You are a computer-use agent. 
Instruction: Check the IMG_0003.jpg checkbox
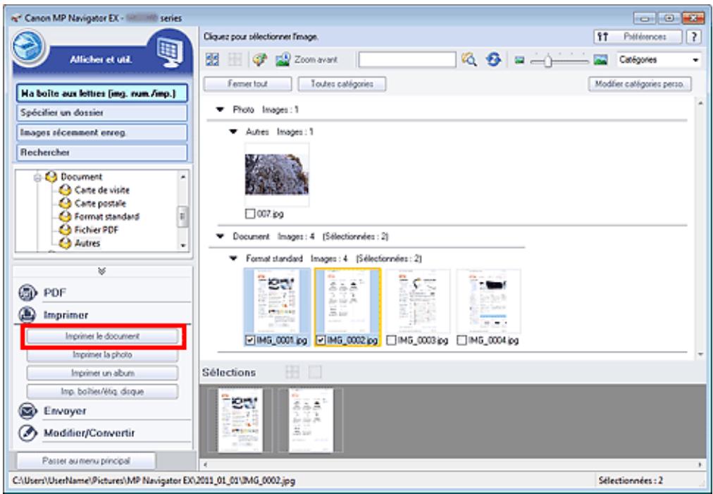point(391,340)
